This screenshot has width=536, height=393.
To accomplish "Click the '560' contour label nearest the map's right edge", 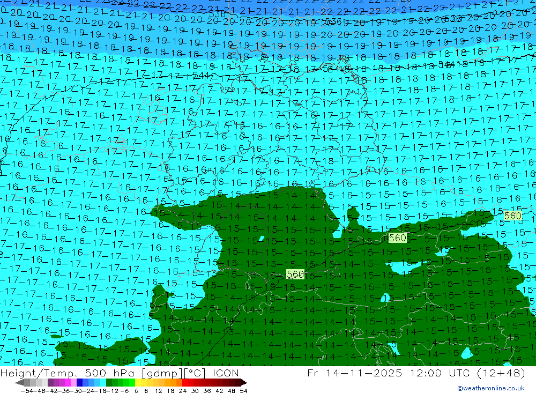I will pos(512,216).
